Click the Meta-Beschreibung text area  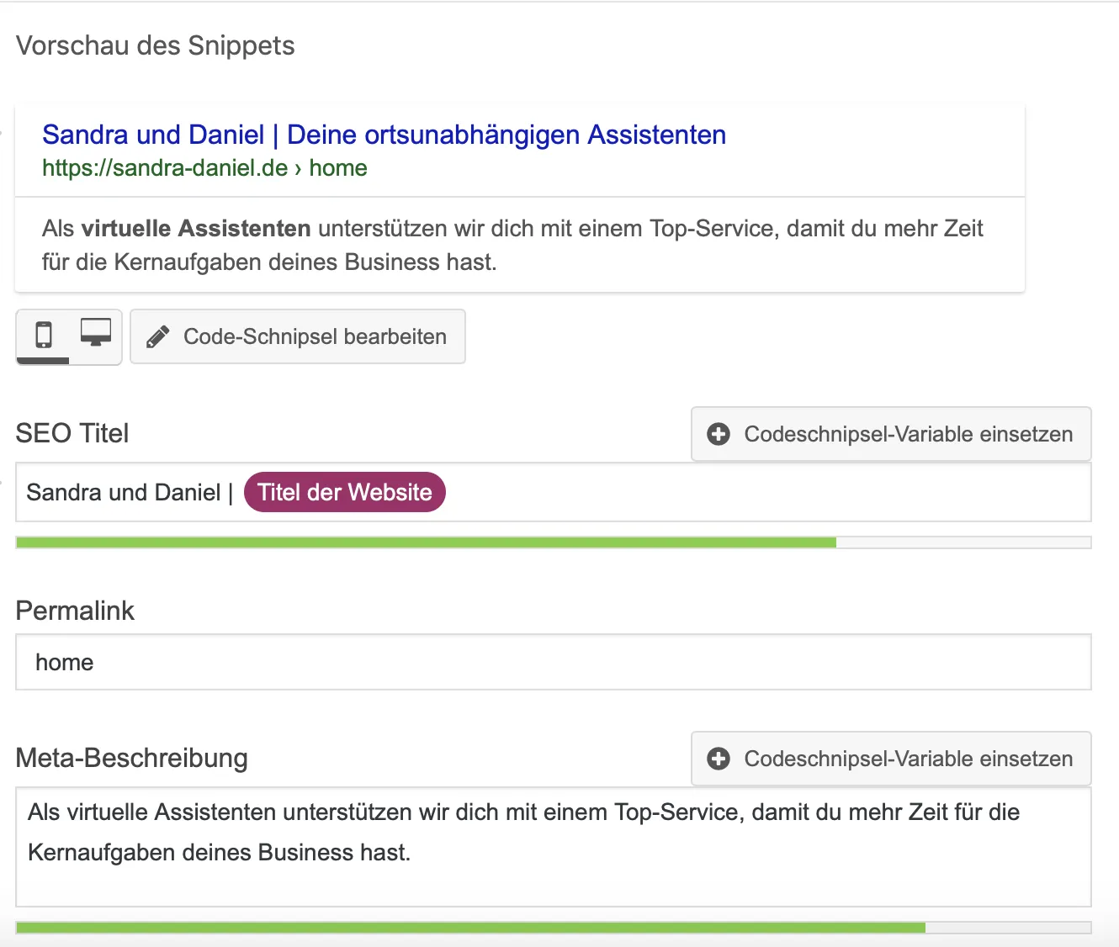554,847
